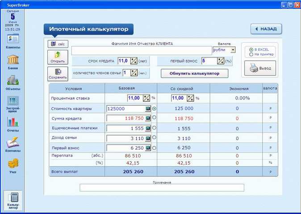301x214 pixels.
Task: Click the Базовая rate field 11,00
Action: pyautogui.click(x=135, y=98)
